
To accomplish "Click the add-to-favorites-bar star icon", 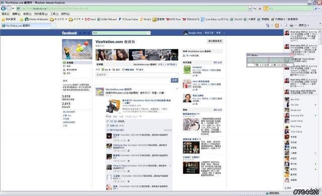I will 21,19.
